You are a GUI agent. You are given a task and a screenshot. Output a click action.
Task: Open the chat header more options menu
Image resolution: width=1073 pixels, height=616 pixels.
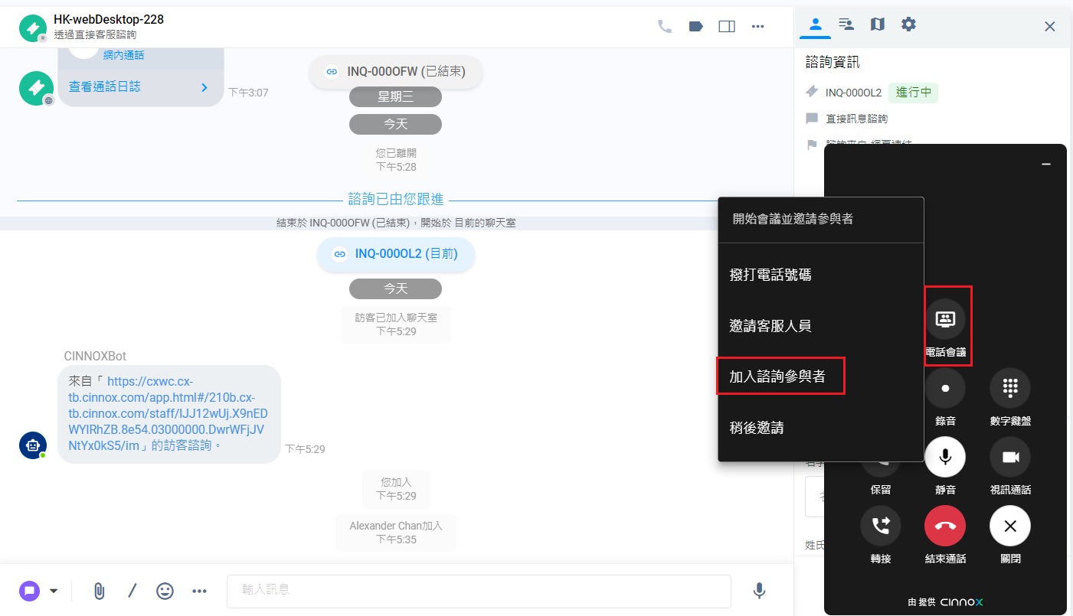tap(758, 26)
